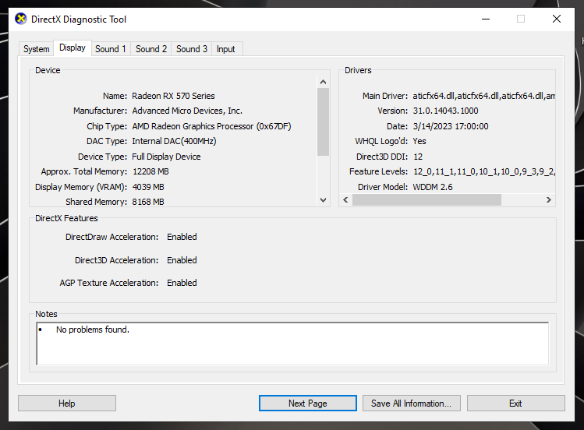Viewport: 584px width, 430px height.
Task: Click the DirectX Diagnostic Tool title icon
Action: tap(21, 19)
